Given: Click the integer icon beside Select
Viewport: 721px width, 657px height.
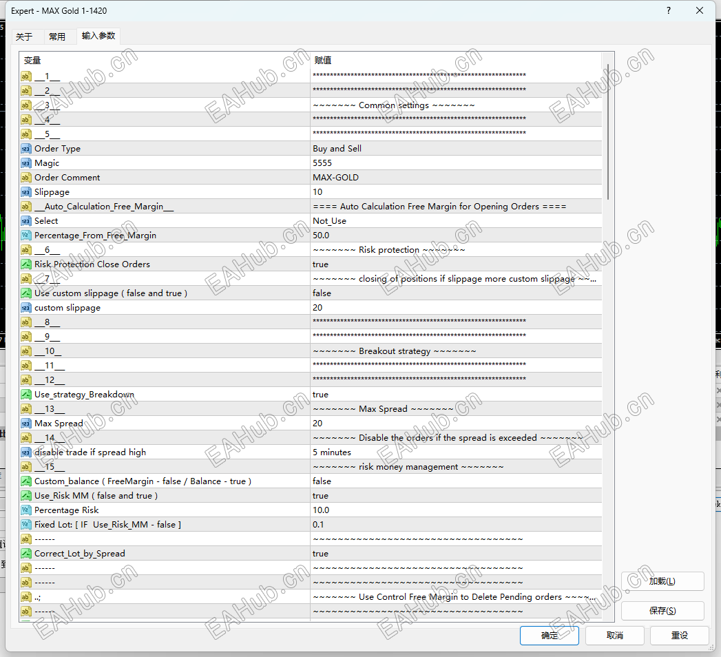Looking at the screenshot, I should click(26, 221).
